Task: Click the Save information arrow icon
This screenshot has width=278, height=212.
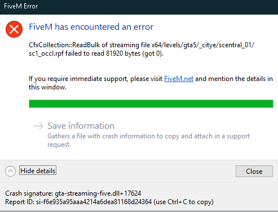Action: pyautogui.click(x=38, y=126)
